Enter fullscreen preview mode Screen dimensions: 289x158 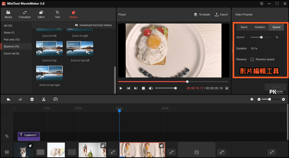click(227, 88)
